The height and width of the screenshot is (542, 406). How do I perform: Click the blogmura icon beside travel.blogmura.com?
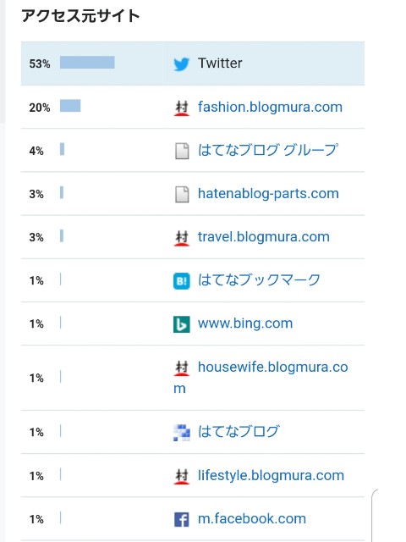pos(181,238)
